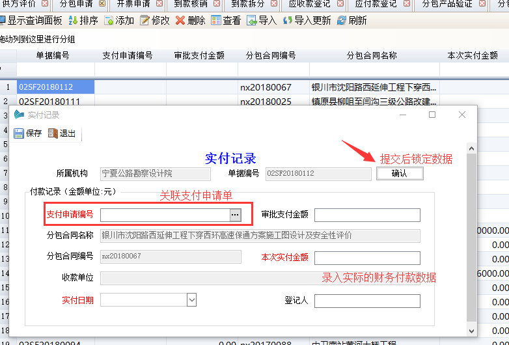Click the dialog scrollbar up arrow

pyautogui.click(x=471, y=148)
